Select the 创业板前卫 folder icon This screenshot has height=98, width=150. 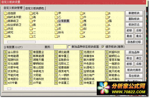coord(6,25)
